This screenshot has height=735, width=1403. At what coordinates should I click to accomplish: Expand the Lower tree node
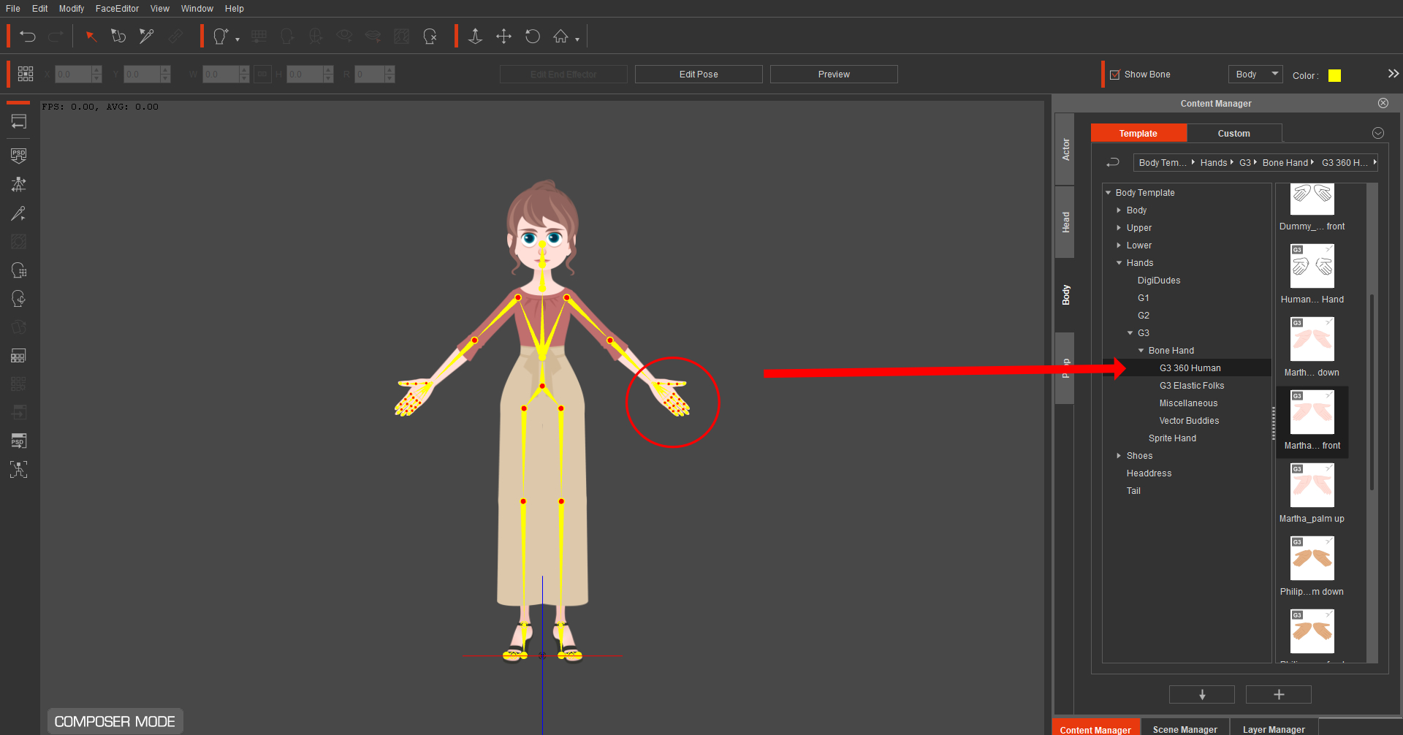click(x=1119, y=245)
